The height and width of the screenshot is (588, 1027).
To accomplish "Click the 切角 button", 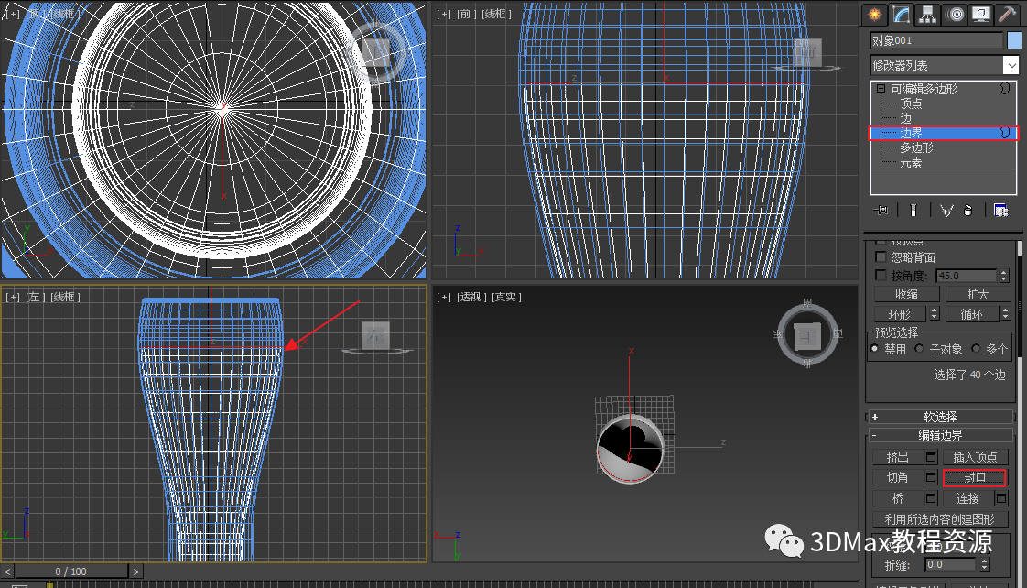I will point(897,478).
